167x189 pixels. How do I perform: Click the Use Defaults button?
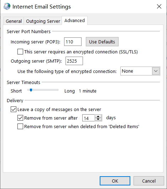(102, 42)
